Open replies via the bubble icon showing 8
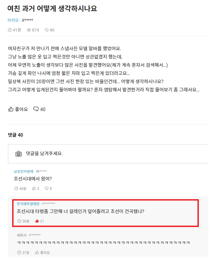 coord(46,188)
